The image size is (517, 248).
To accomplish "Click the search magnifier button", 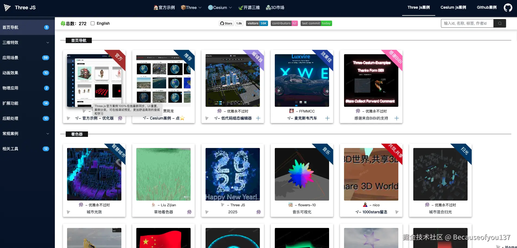I will (500, 23).
